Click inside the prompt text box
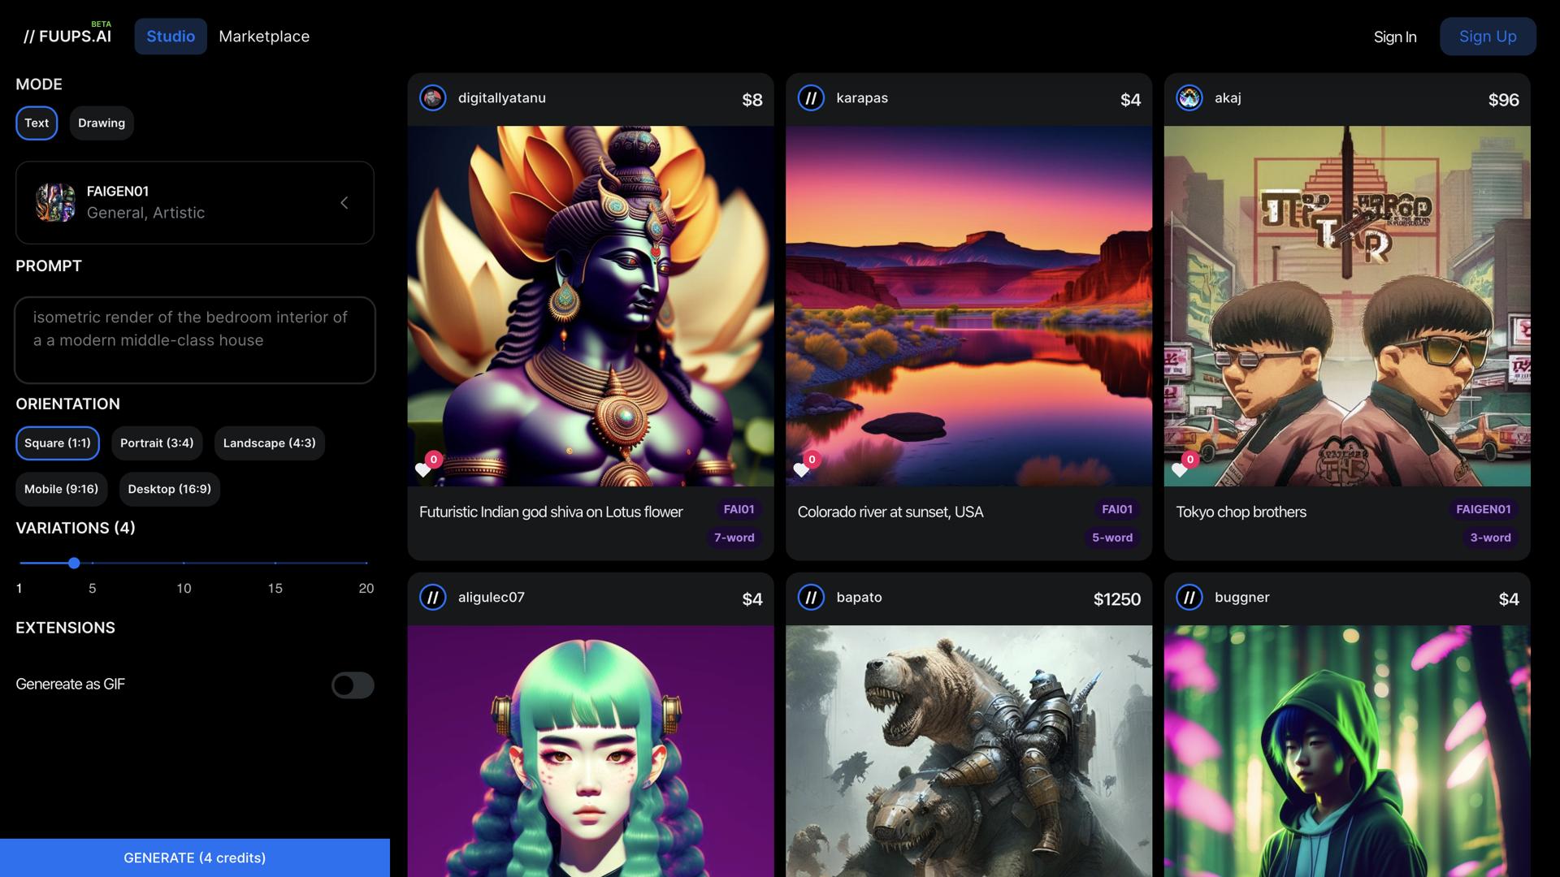 click(x=195, y=340)
